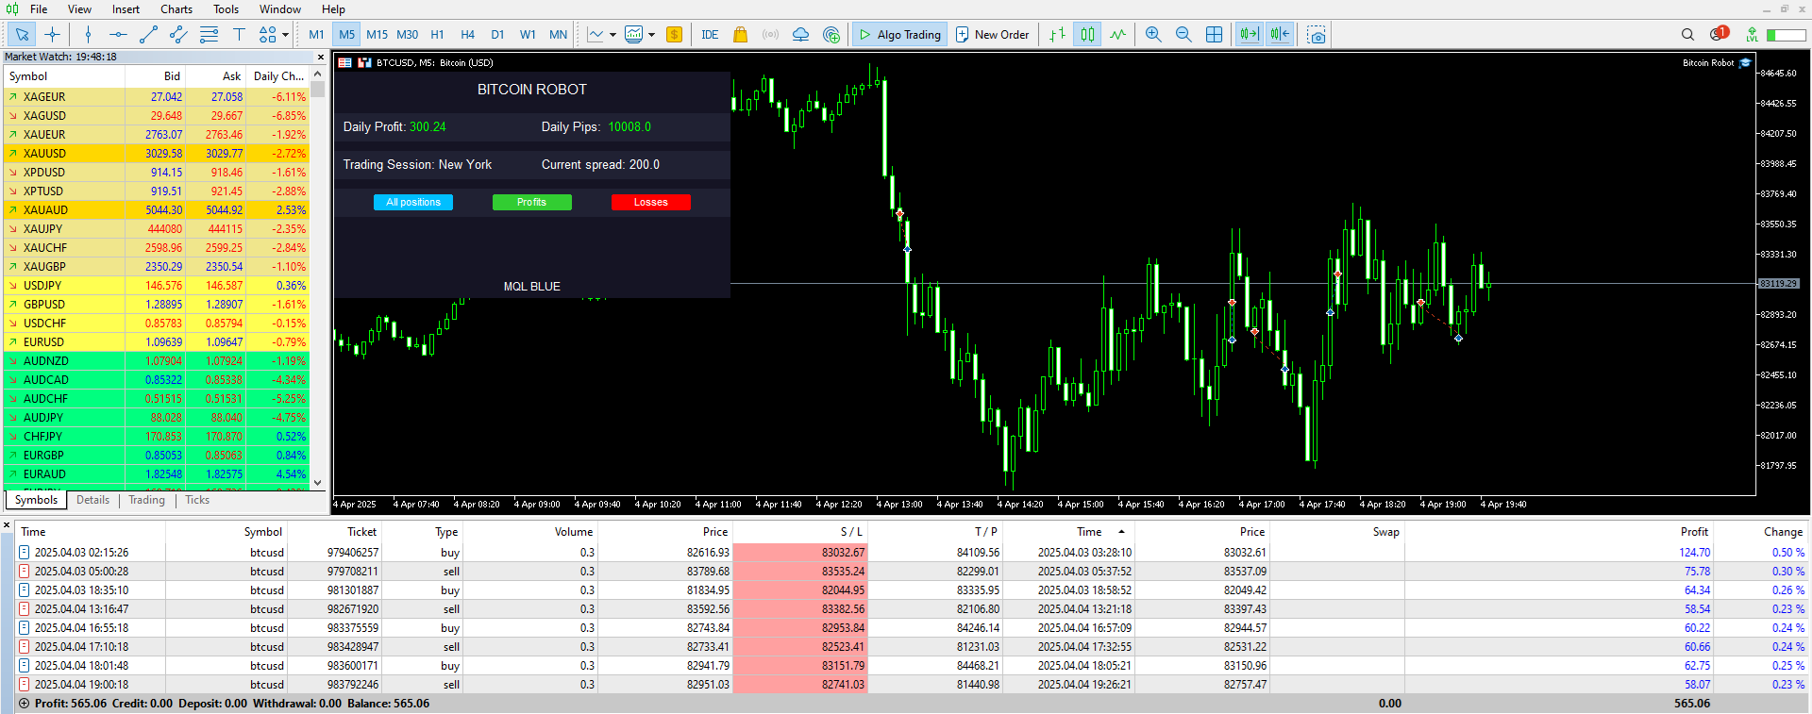Click the Symbol column header in Market Watch

(x=64, y=76)
